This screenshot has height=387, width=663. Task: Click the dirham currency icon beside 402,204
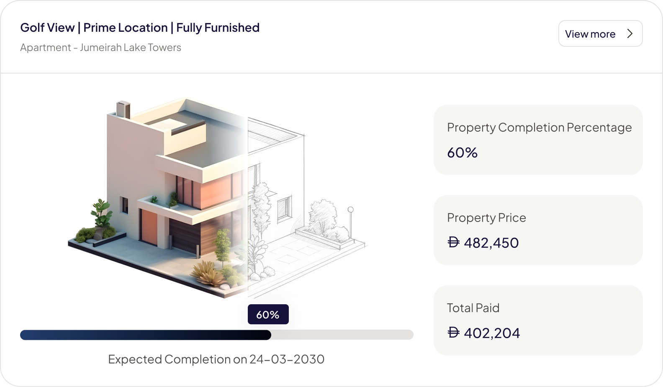pos(453,333)
